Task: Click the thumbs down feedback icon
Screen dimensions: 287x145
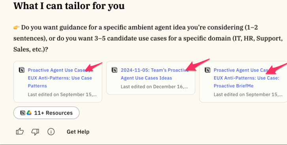Action: pos(35,132)
